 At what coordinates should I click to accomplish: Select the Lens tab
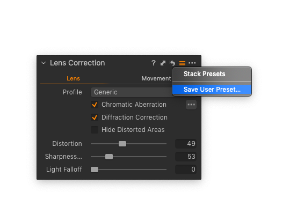(x=73, y=78)
